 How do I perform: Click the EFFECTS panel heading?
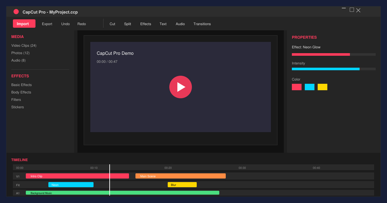[20, 76]
